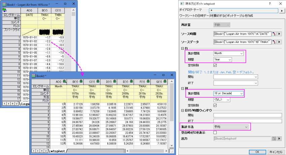Viewport: 286px width, 155px height.
Task: Click TMIN sparkline in Book1
Action: point(58,32)
